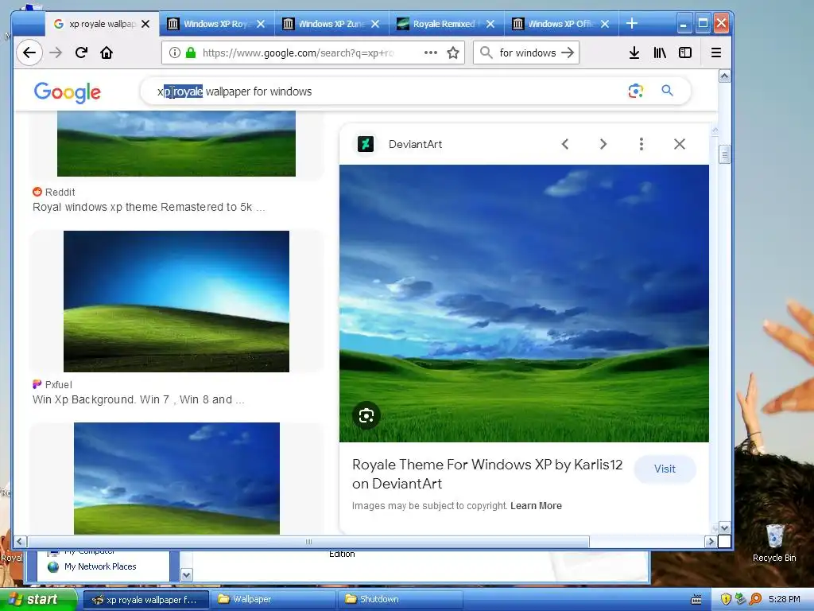Click the security shield tray icon

point(726,600)
